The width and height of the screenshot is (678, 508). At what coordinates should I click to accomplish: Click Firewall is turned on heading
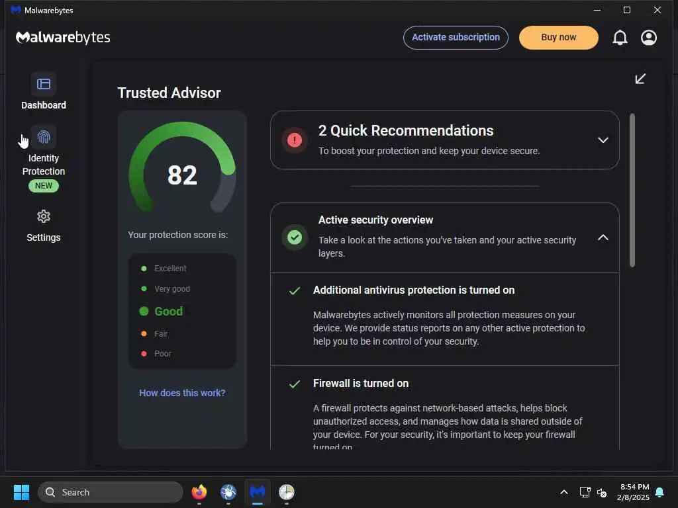pyautogui.click(x=361, y=384)
